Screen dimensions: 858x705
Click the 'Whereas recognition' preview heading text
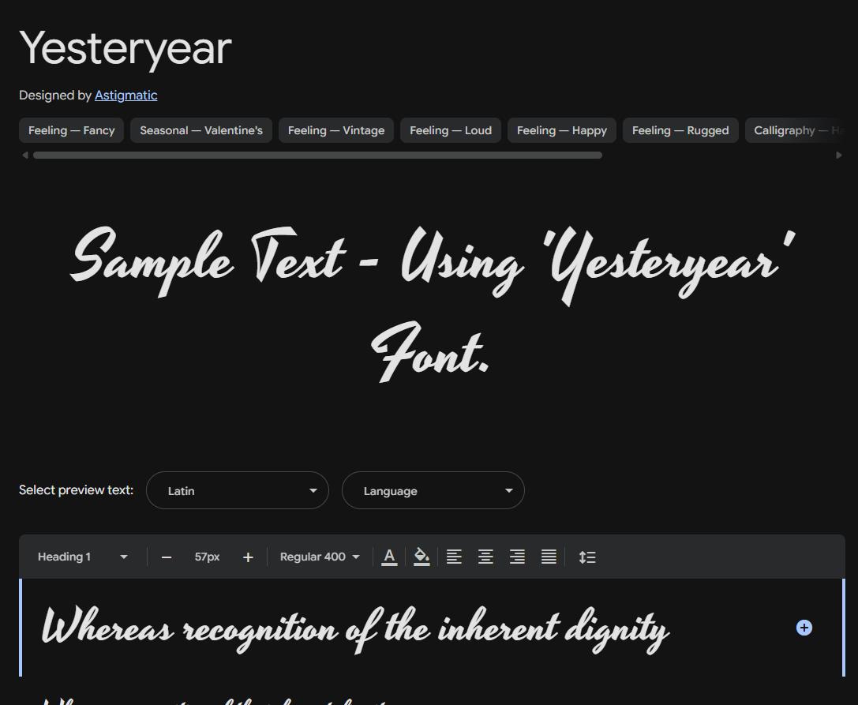[x=356, y=629]
